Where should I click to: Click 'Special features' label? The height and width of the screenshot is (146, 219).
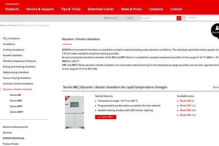click(104, 96)
